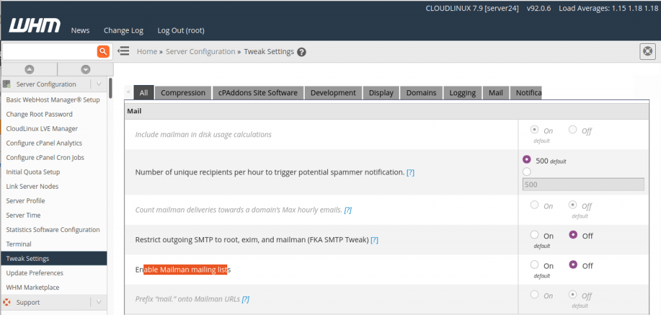This screenshot has width=661, height=315.
Task: Open the partially visible Notifications tab
Action: point(526,93)
